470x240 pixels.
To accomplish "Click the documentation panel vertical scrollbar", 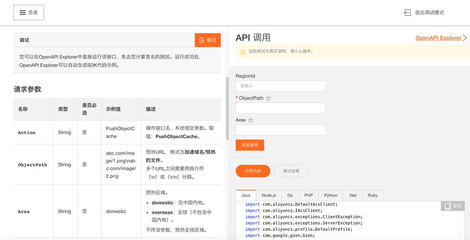I will (x=227, y=108).
